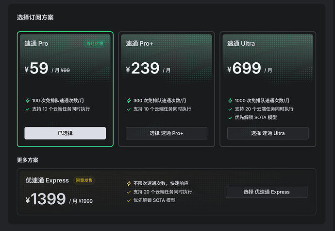This screenshot has height=231, width=335.
Task: Click the struck-through ¥99 original price
Action: pyautogui.click(x=65, y=70)
